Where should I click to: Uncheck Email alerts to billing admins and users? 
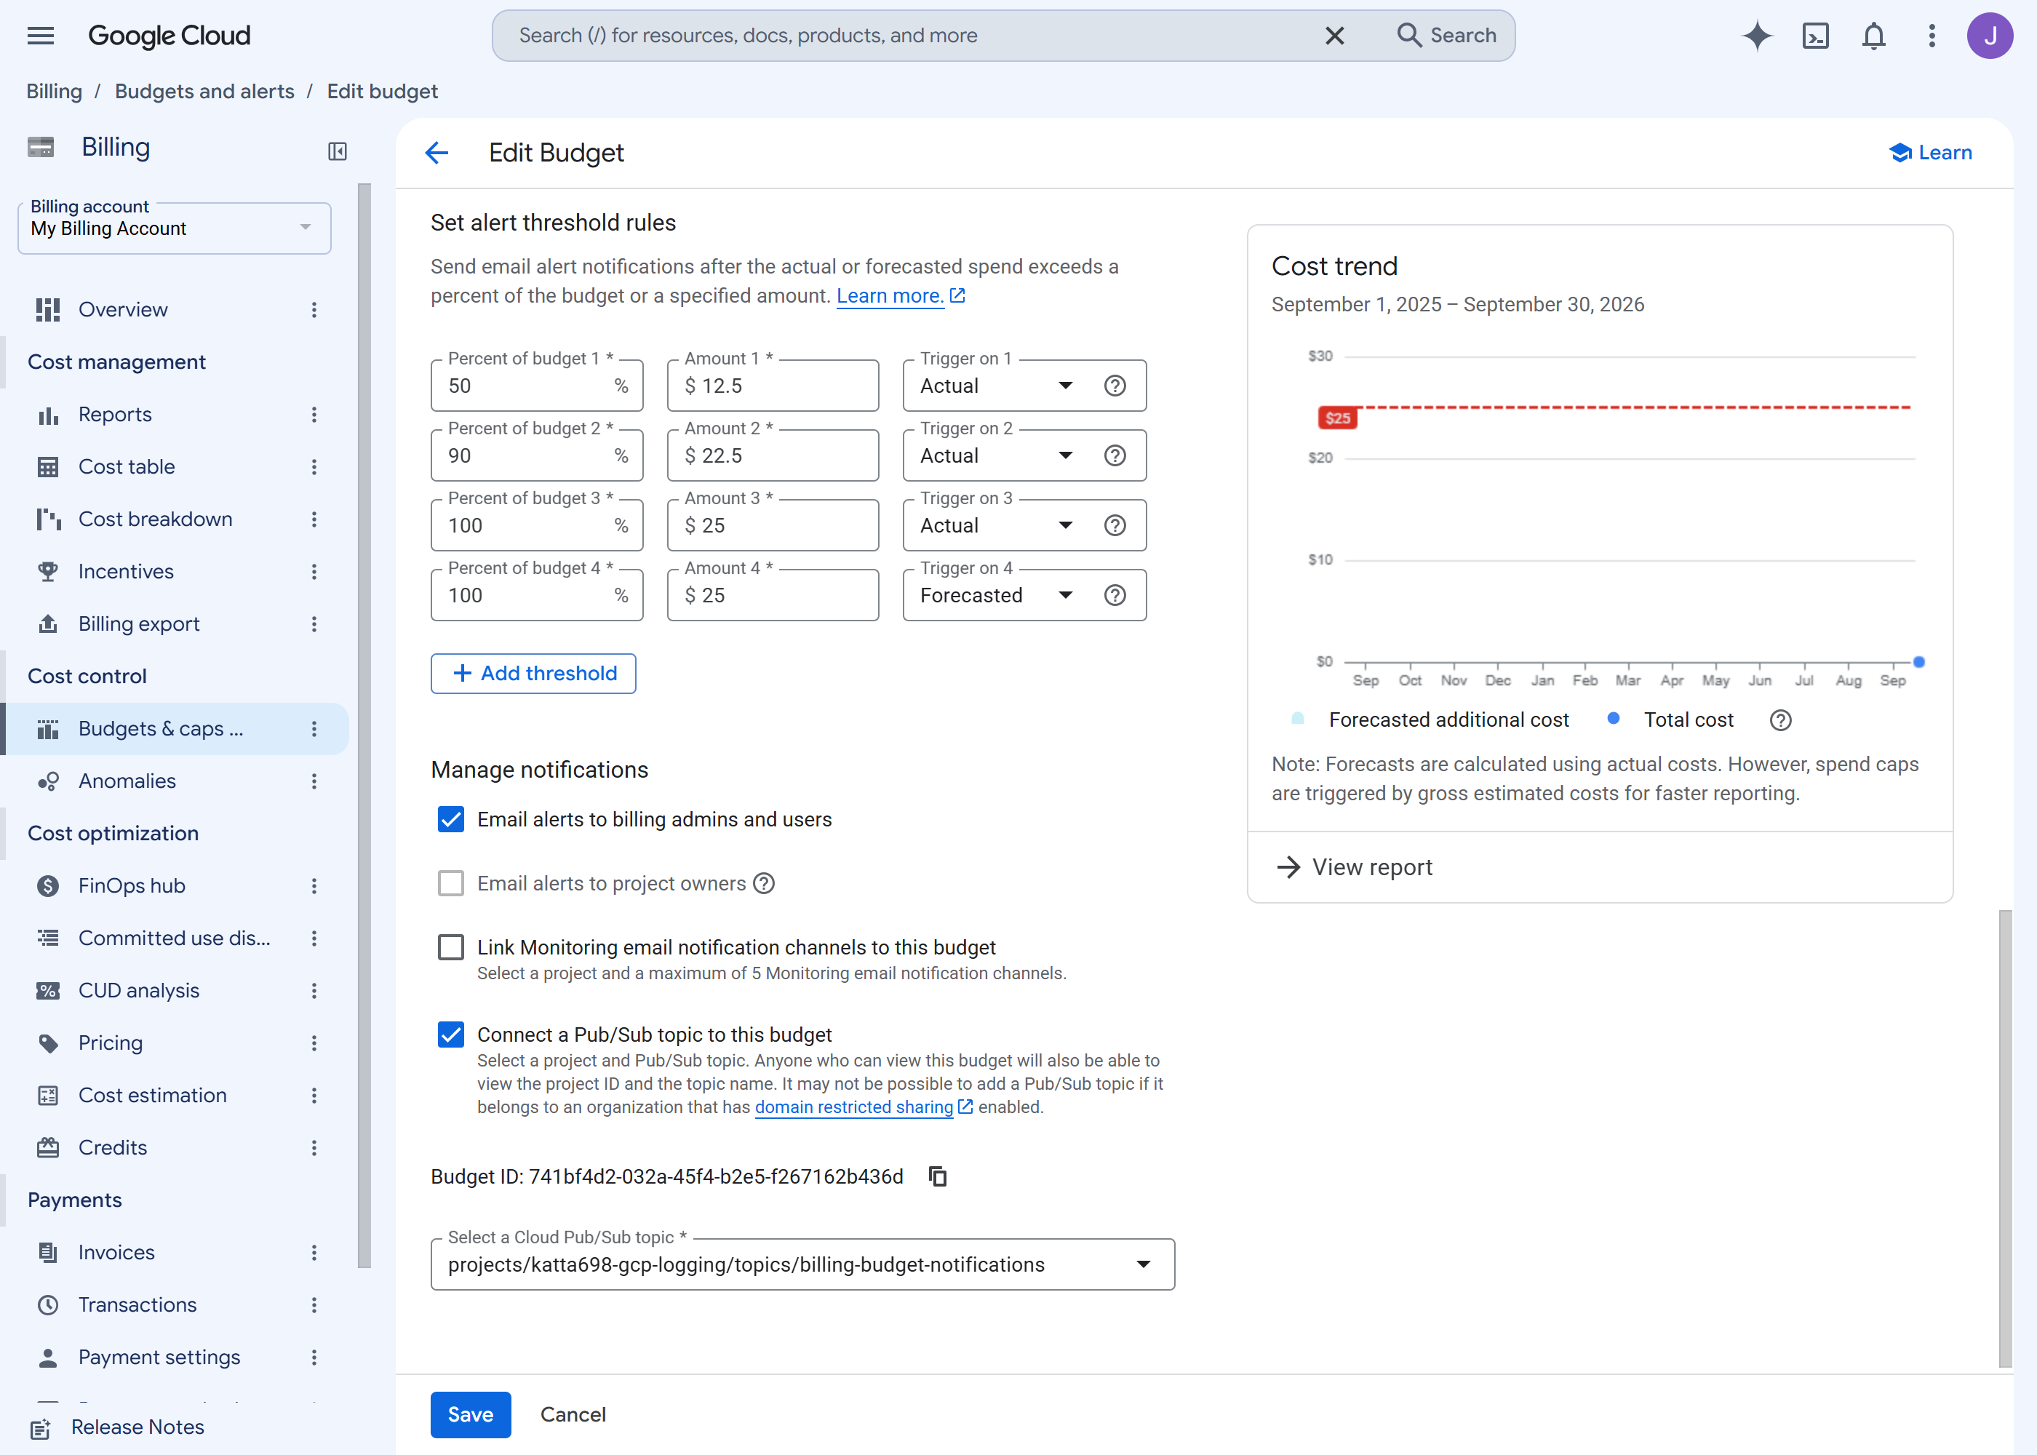(x=450, y=820)
